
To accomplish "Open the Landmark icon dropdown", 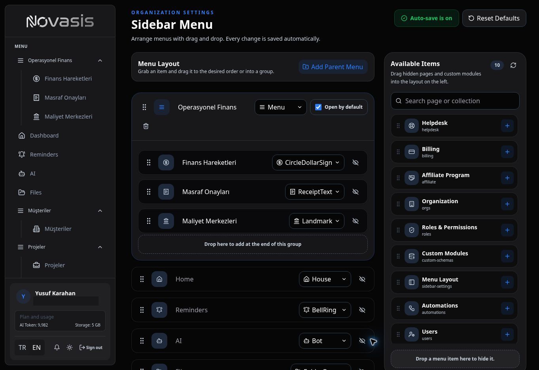I will pyautogui.click(x=317, y=221).
